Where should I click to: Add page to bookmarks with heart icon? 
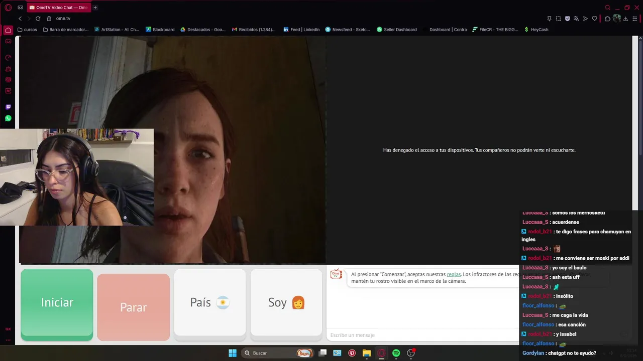594,19
